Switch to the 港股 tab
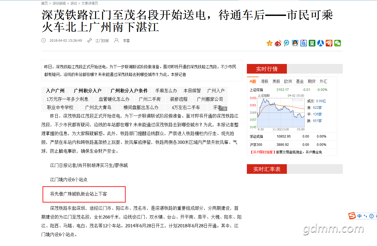 tap(264, 81)
